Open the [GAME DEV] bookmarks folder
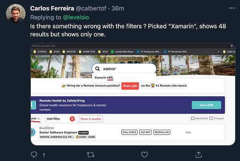 tap(87, 52)
